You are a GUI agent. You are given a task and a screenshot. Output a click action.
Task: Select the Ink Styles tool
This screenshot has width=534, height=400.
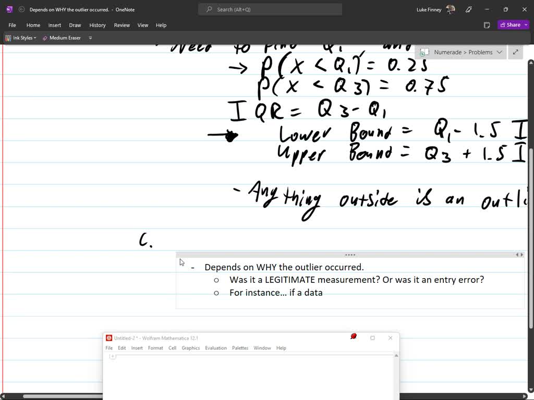point(20,37)
